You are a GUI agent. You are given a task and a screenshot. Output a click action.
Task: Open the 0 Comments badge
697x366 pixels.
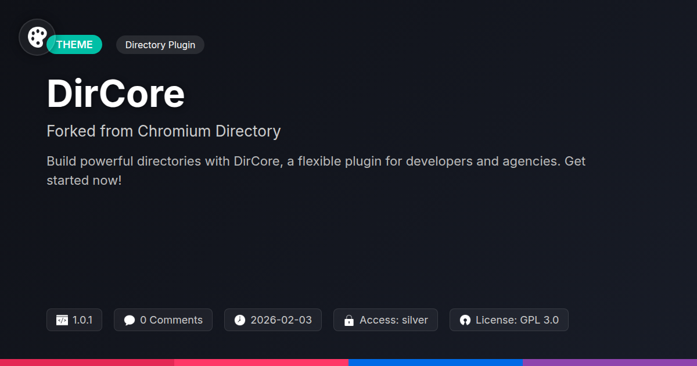[163, 320]
